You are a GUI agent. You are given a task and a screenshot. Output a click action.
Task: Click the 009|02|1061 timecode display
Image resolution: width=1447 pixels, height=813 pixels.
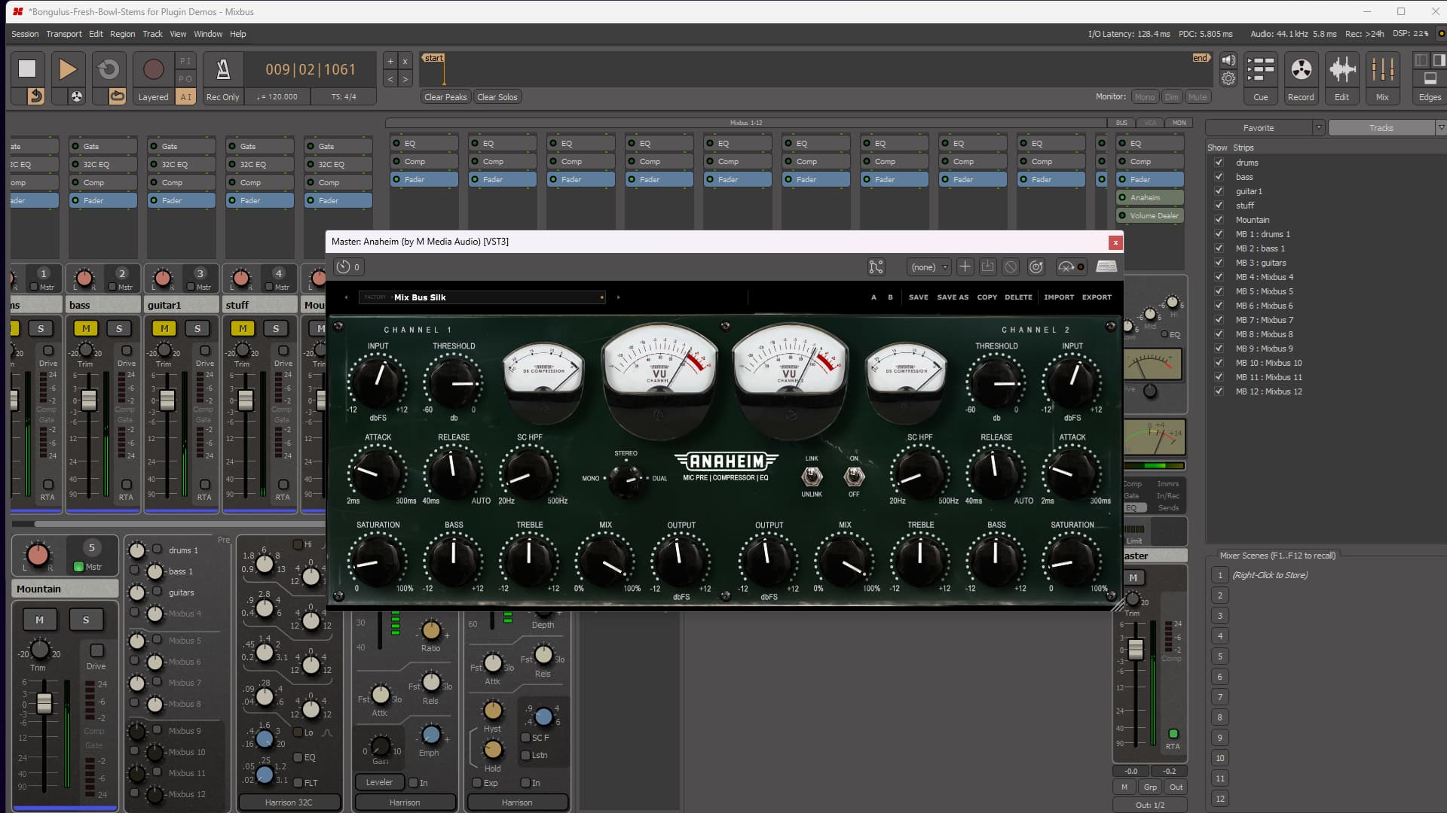tap(310, 69)
